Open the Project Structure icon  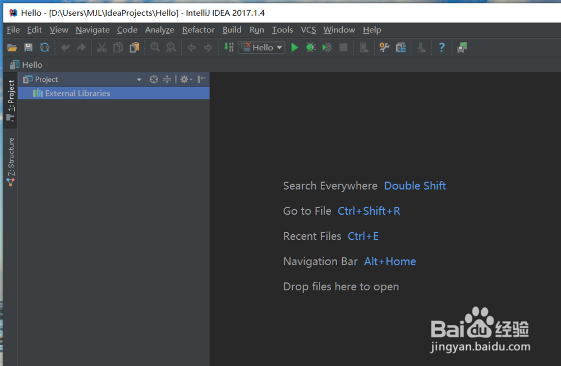pyautogui.click(x=401, y=48)
